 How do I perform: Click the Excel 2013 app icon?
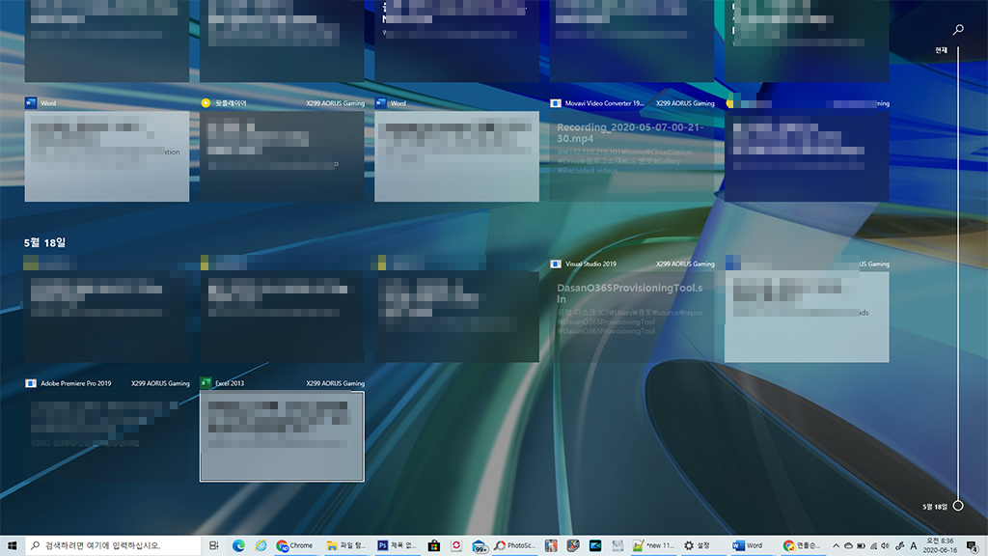point(205,382)
